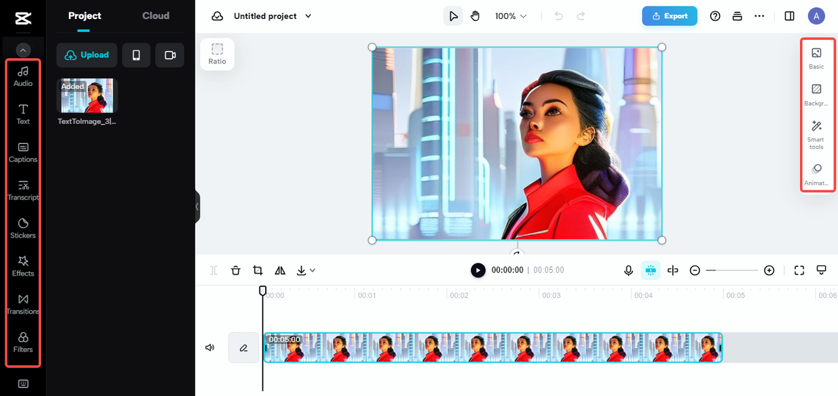Click the microphone record voiceover icon

(x=628, y=270)
